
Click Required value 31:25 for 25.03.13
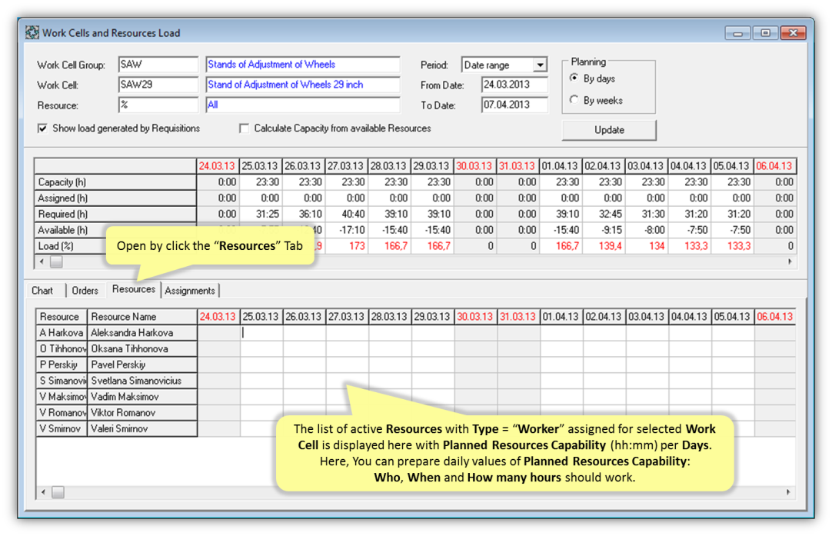pyautogui.click(x=260, y=214)
